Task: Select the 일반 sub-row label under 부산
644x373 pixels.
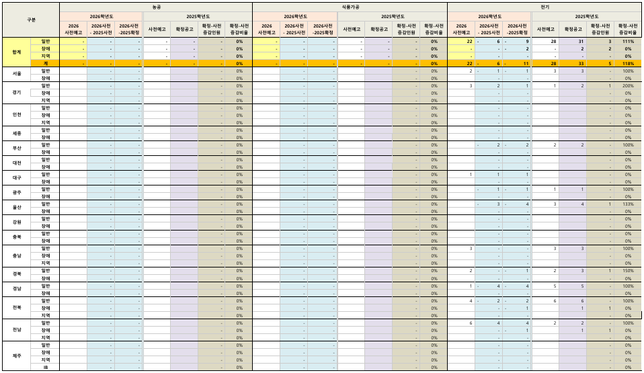Action: pyautogui.click(x=45, y=144)
